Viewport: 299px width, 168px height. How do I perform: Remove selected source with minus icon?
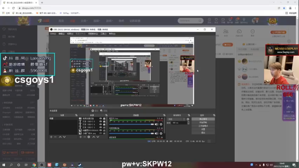tap(85, 137)
